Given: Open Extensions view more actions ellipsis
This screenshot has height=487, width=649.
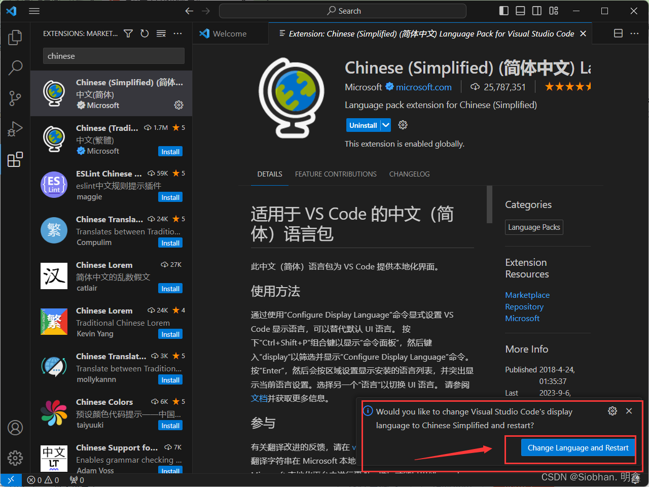Looking at the screenshot, I should point(177,33).
